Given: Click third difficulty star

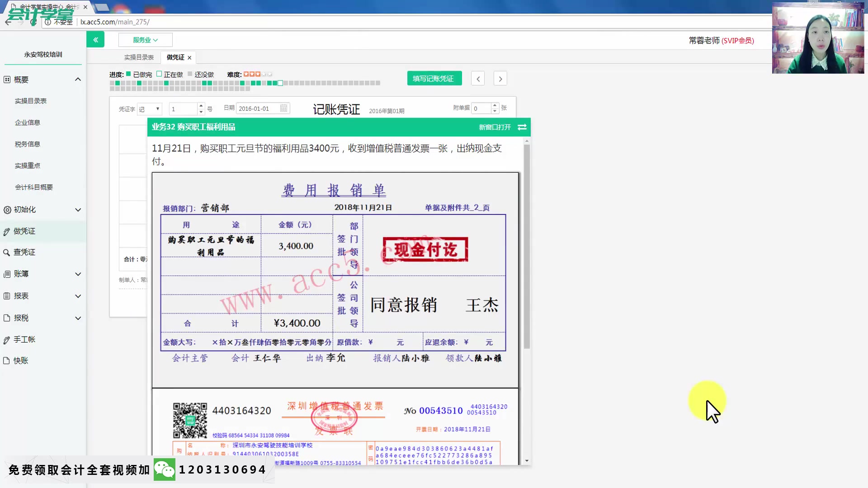Looking at the screenshot, I should coord(258,74).
